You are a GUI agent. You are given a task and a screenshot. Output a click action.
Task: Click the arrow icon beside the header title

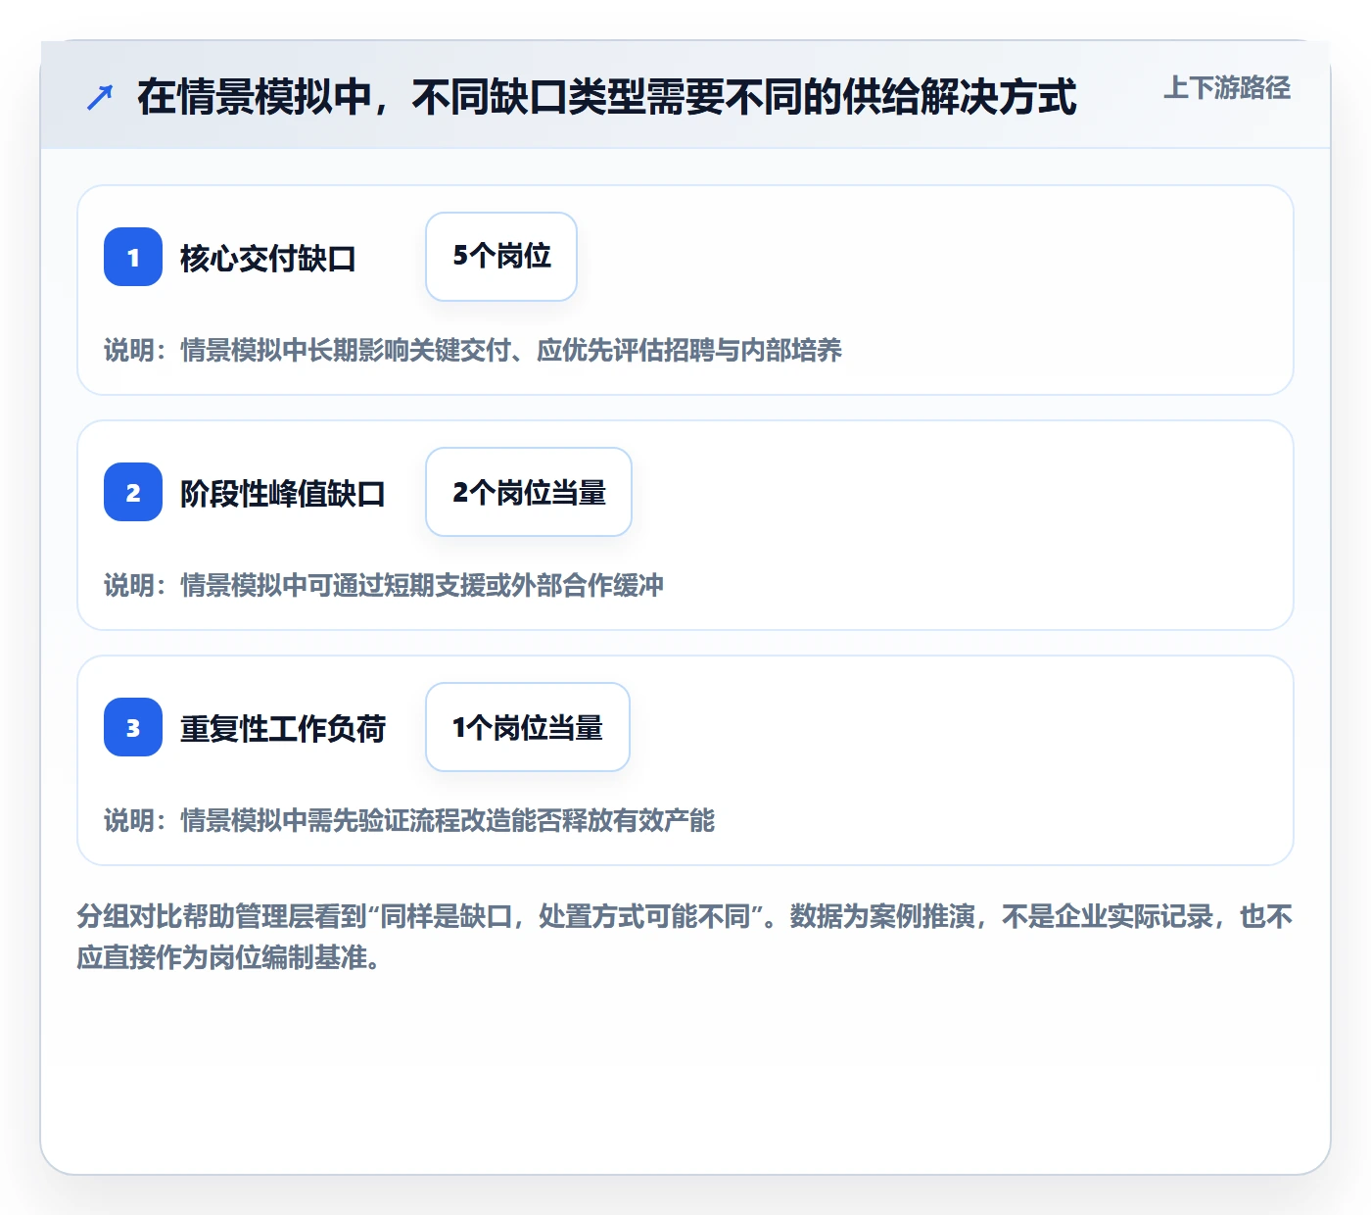[x=100, y=97]
